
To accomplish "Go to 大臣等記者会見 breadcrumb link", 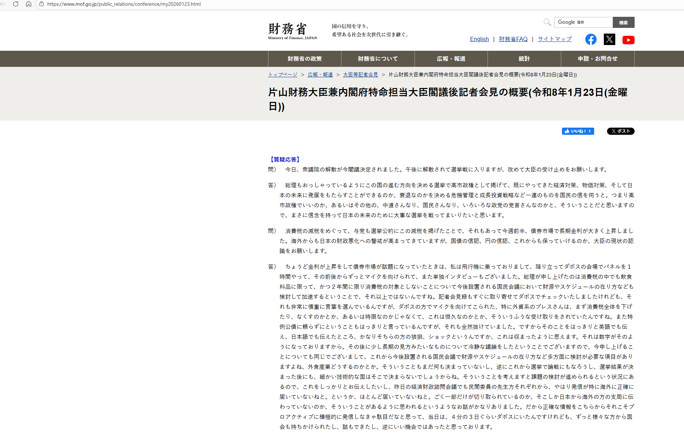I will [x=360, y=74].
